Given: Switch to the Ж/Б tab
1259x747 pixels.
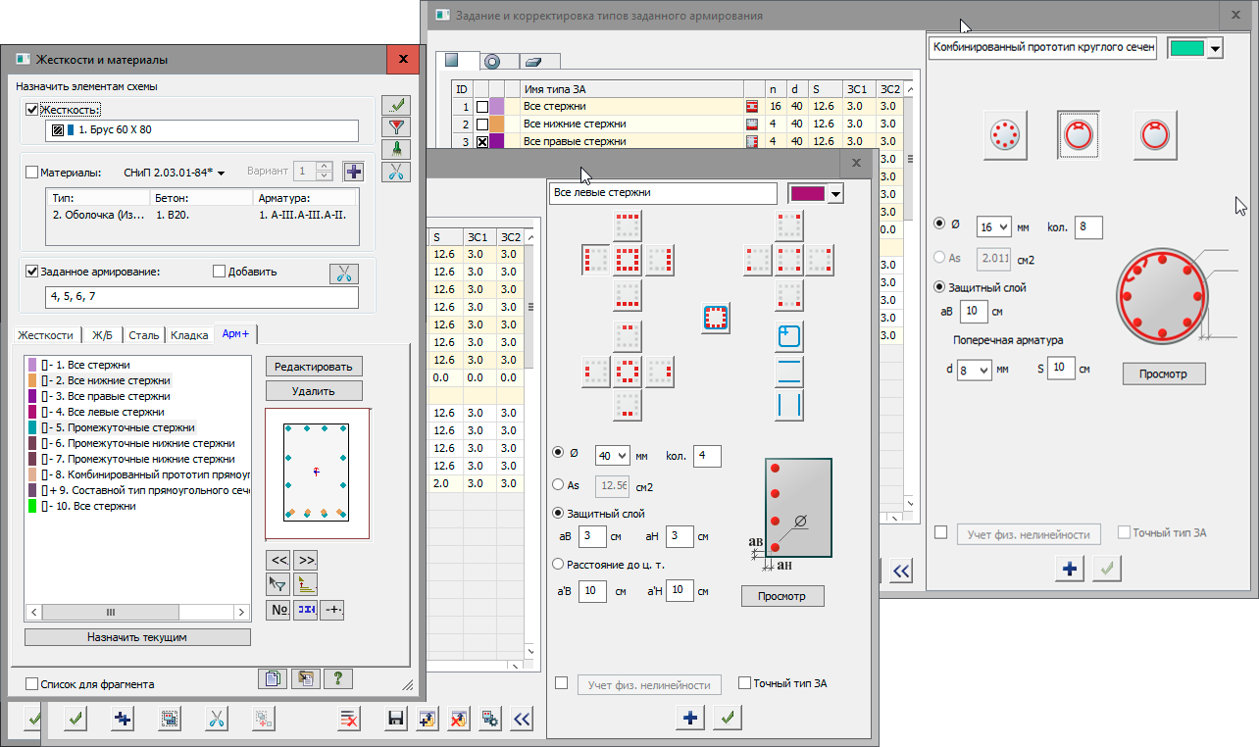Looking at the screenshot, I should (x=102, y=335).
